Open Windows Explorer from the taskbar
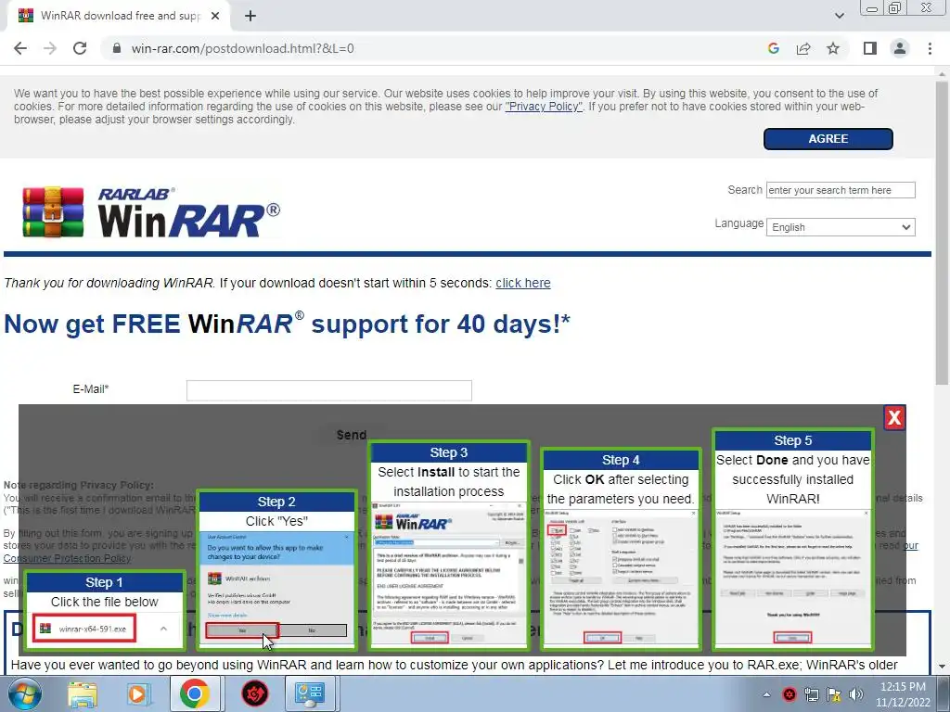This screenshot has width=950, height=712. coord(82,693)
